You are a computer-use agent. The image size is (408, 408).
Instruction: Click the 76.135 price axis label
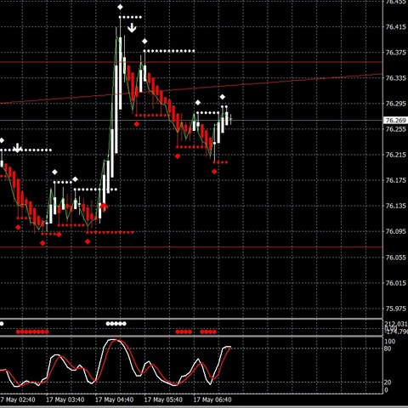(x=395, y=206)
